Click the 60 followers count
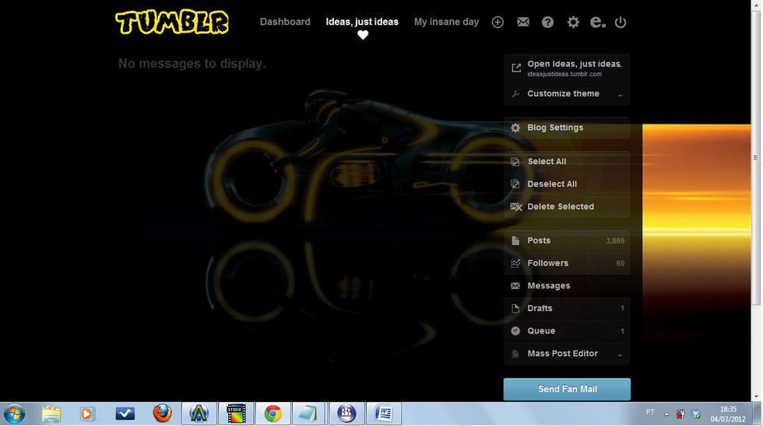 click(x=621, y=264)
